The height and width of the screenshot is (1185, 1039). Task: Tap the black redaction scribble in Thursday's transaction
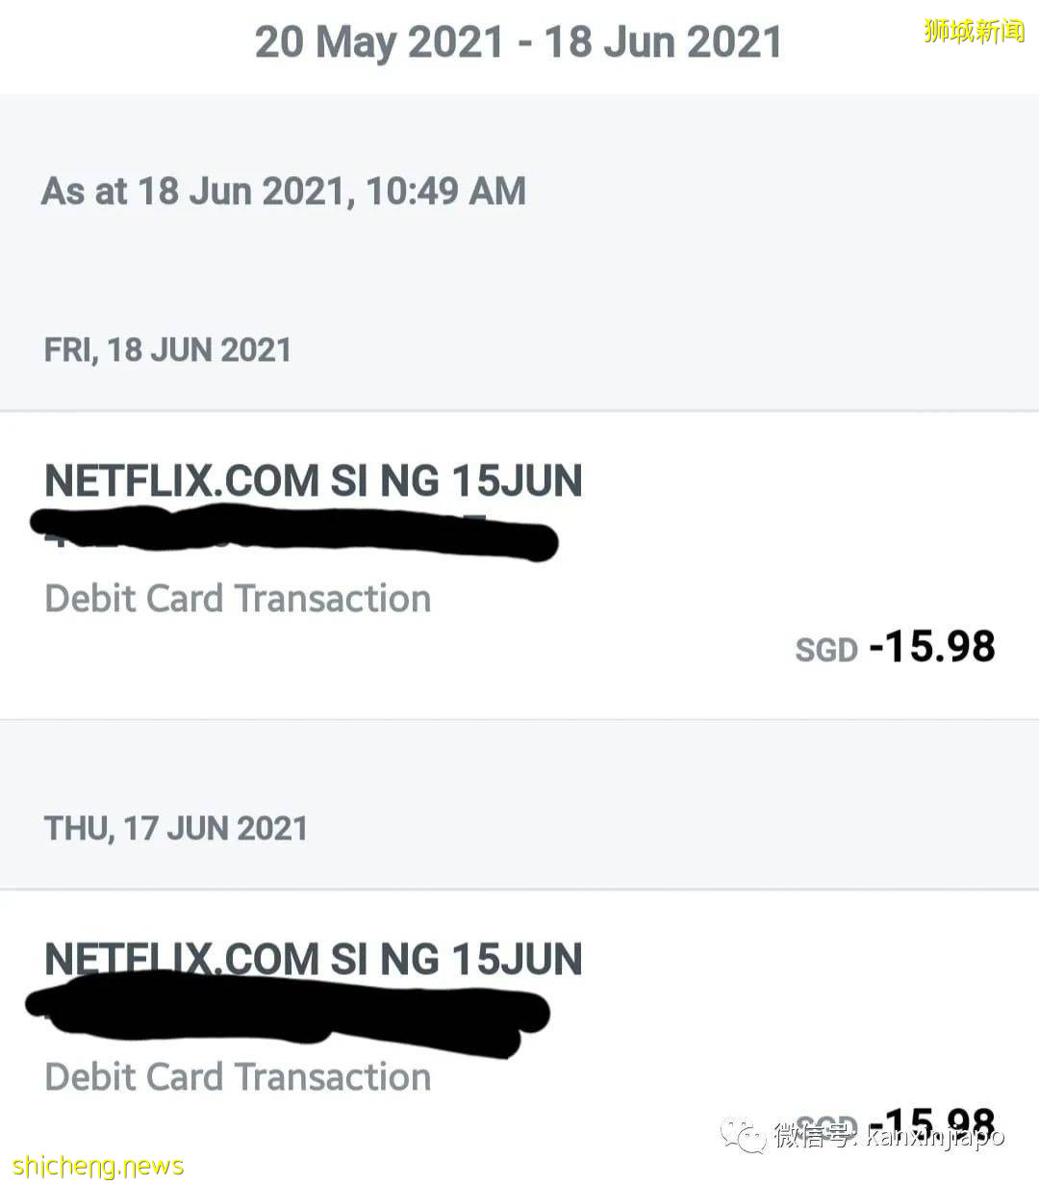[289, 1014]
